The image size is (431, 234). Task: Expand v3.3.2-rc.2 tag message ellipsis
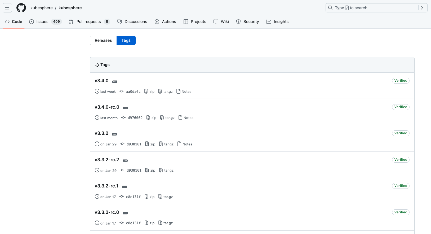(125, 160)
